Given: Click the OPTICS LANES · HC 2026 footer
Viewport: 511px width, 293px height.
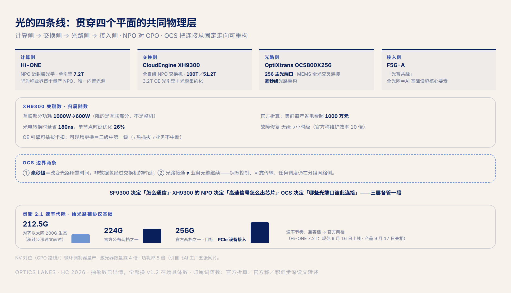Looking at the screenshot, I should pos(167,272).
